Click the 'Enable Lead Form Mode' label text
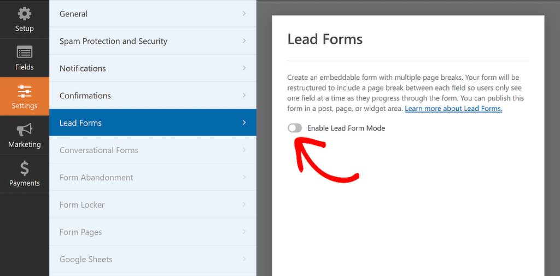560x276 pixels. [346, 128]
